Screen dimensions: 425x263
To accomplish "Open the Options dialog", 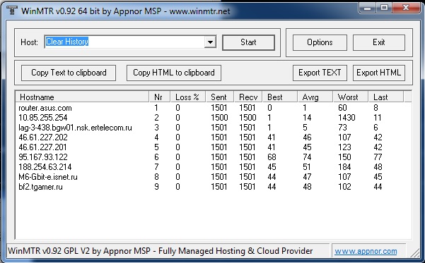I will tap(320, 42).
